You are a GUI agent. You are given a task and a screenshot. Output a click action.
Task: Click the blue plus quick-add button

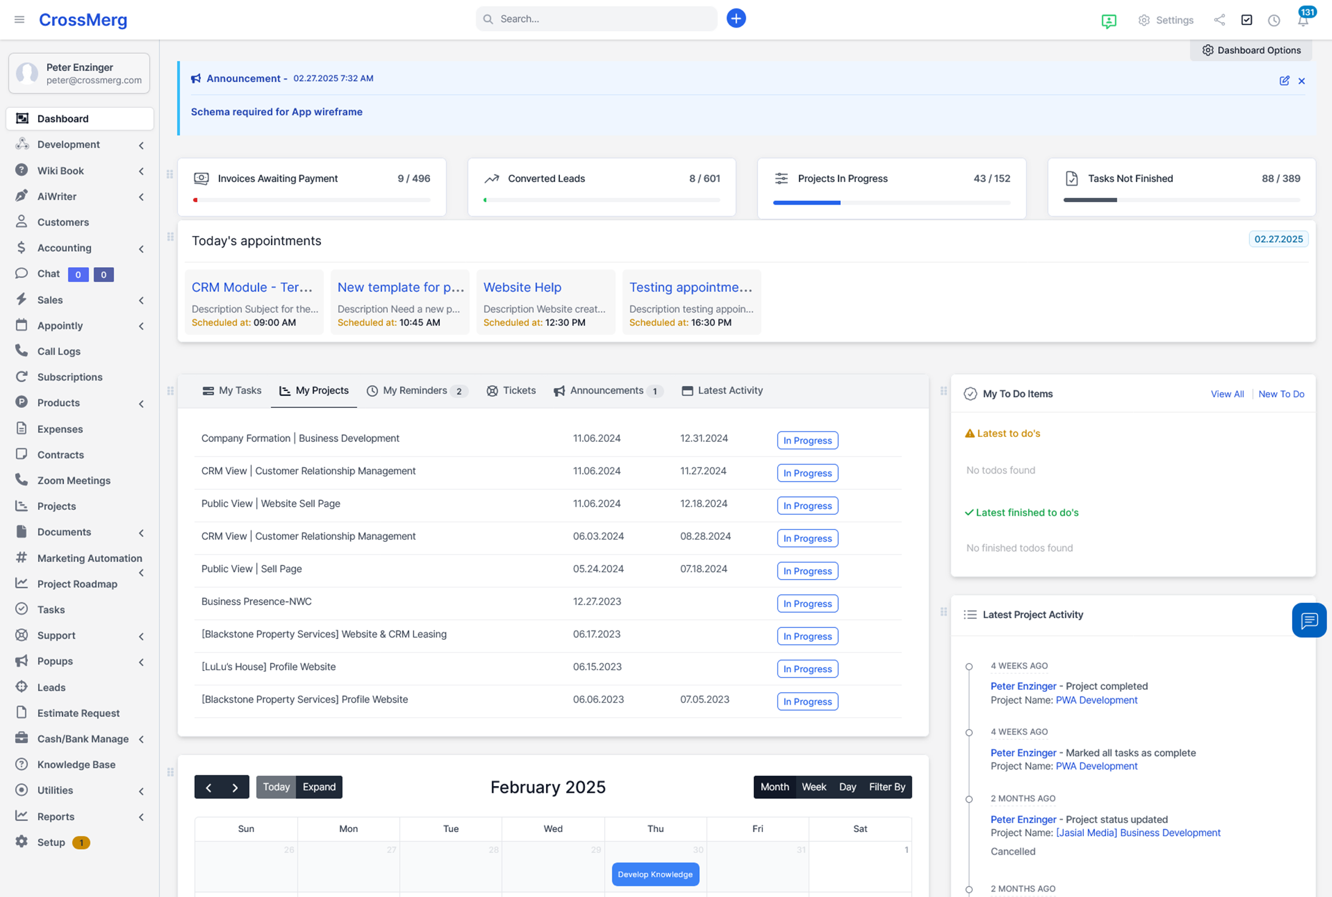pos(736,18)
